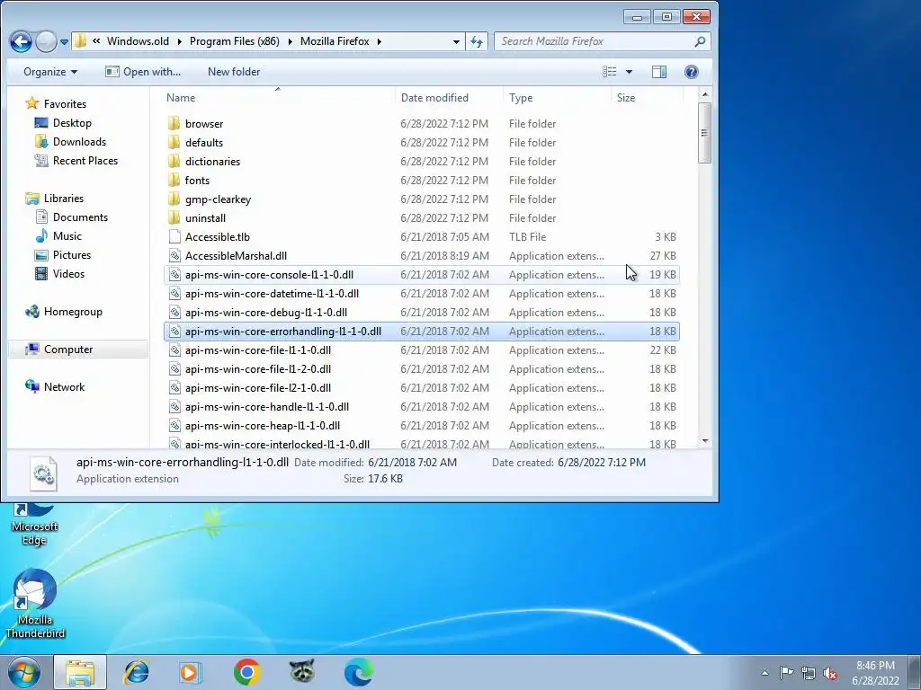Select api-ms-win-core-file-l1-2-0.dll

(421, 369)
